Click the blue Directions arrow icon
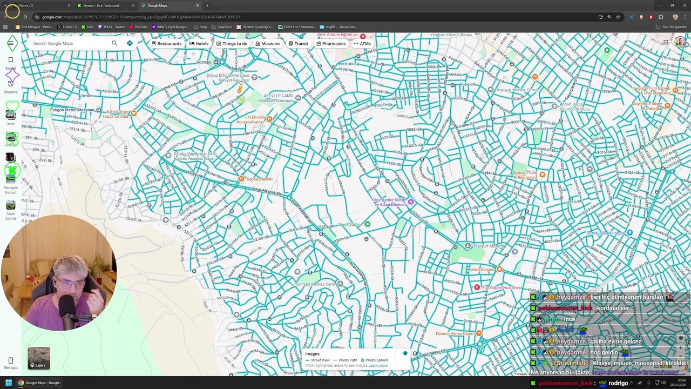Image resolution: width=691 pixels, height=389 pixels. point(130,43)
